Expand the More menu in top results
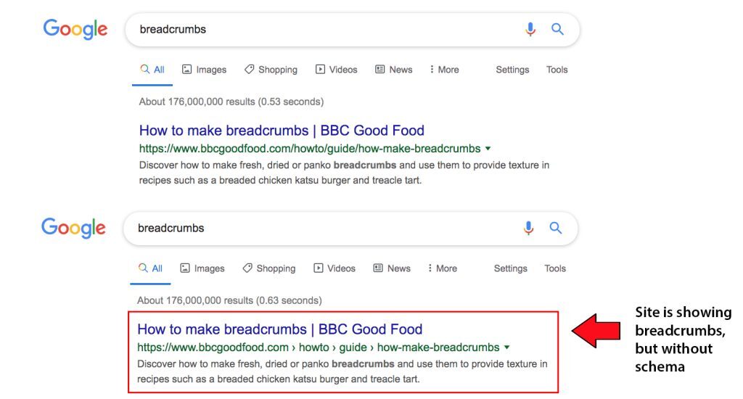 (x=443, y=70)
